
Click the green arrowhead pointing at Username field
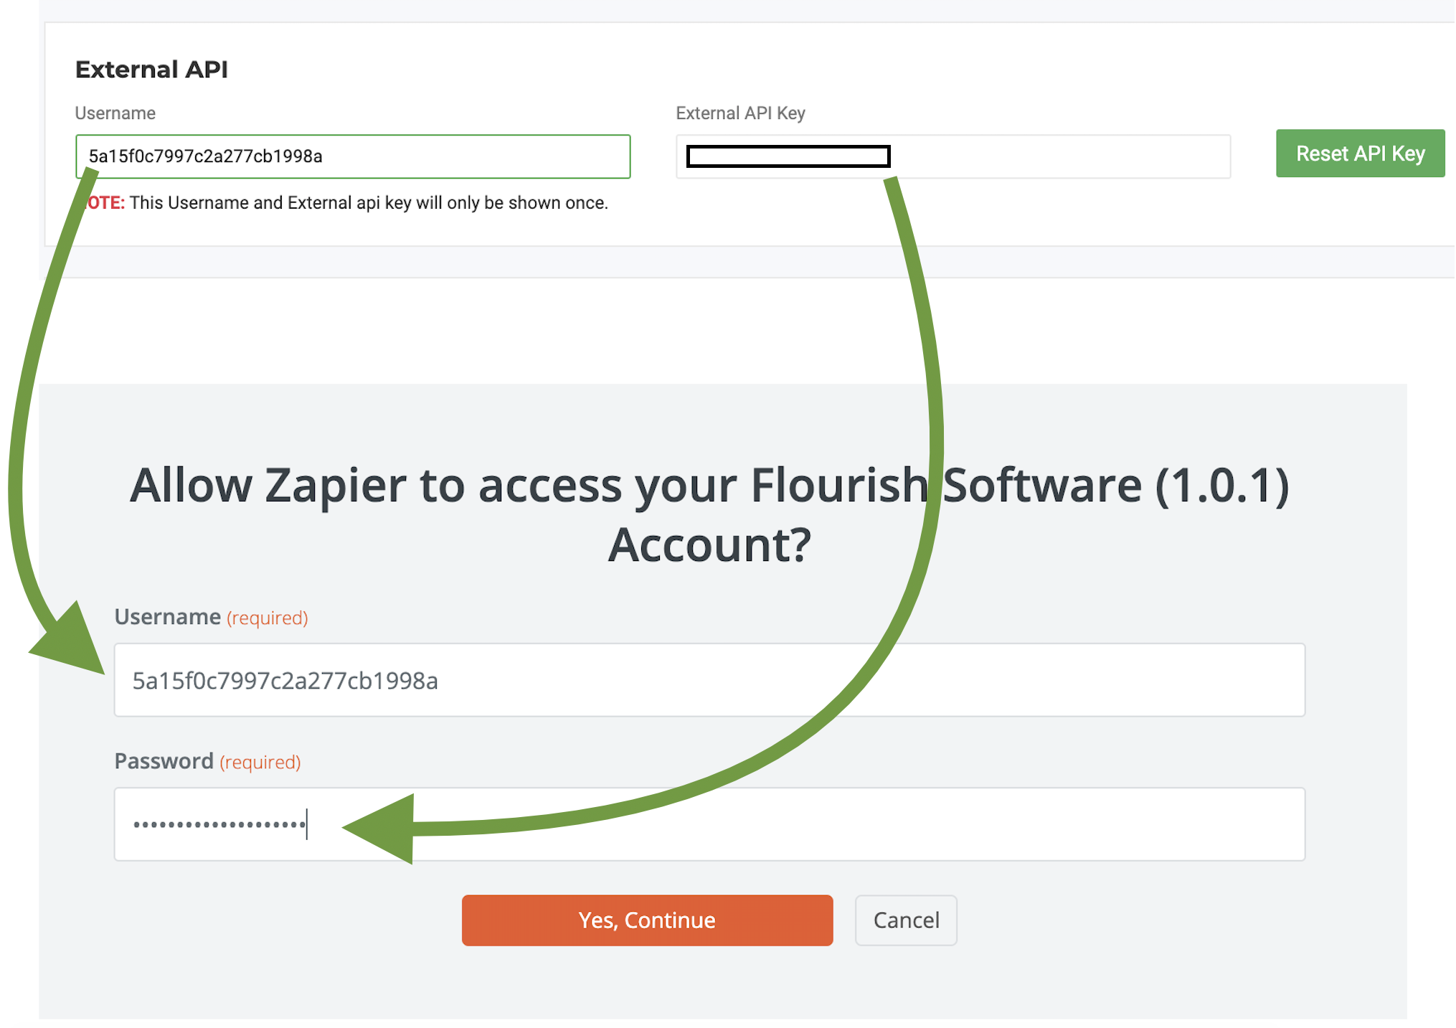pyautogui.click(x=72, y=642)
